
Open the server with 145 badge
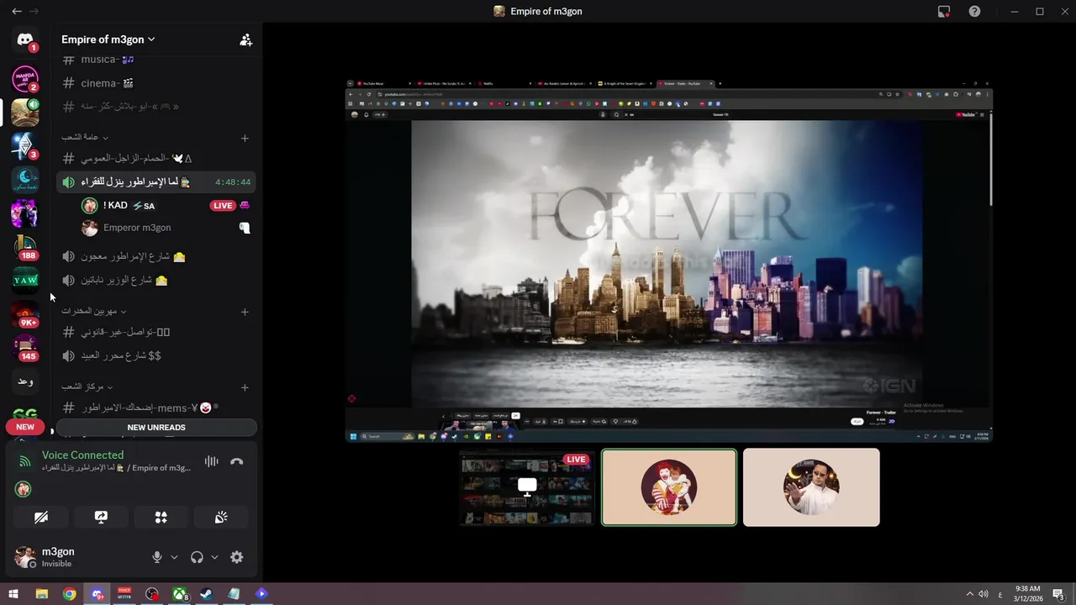click(x=25, y=347)
